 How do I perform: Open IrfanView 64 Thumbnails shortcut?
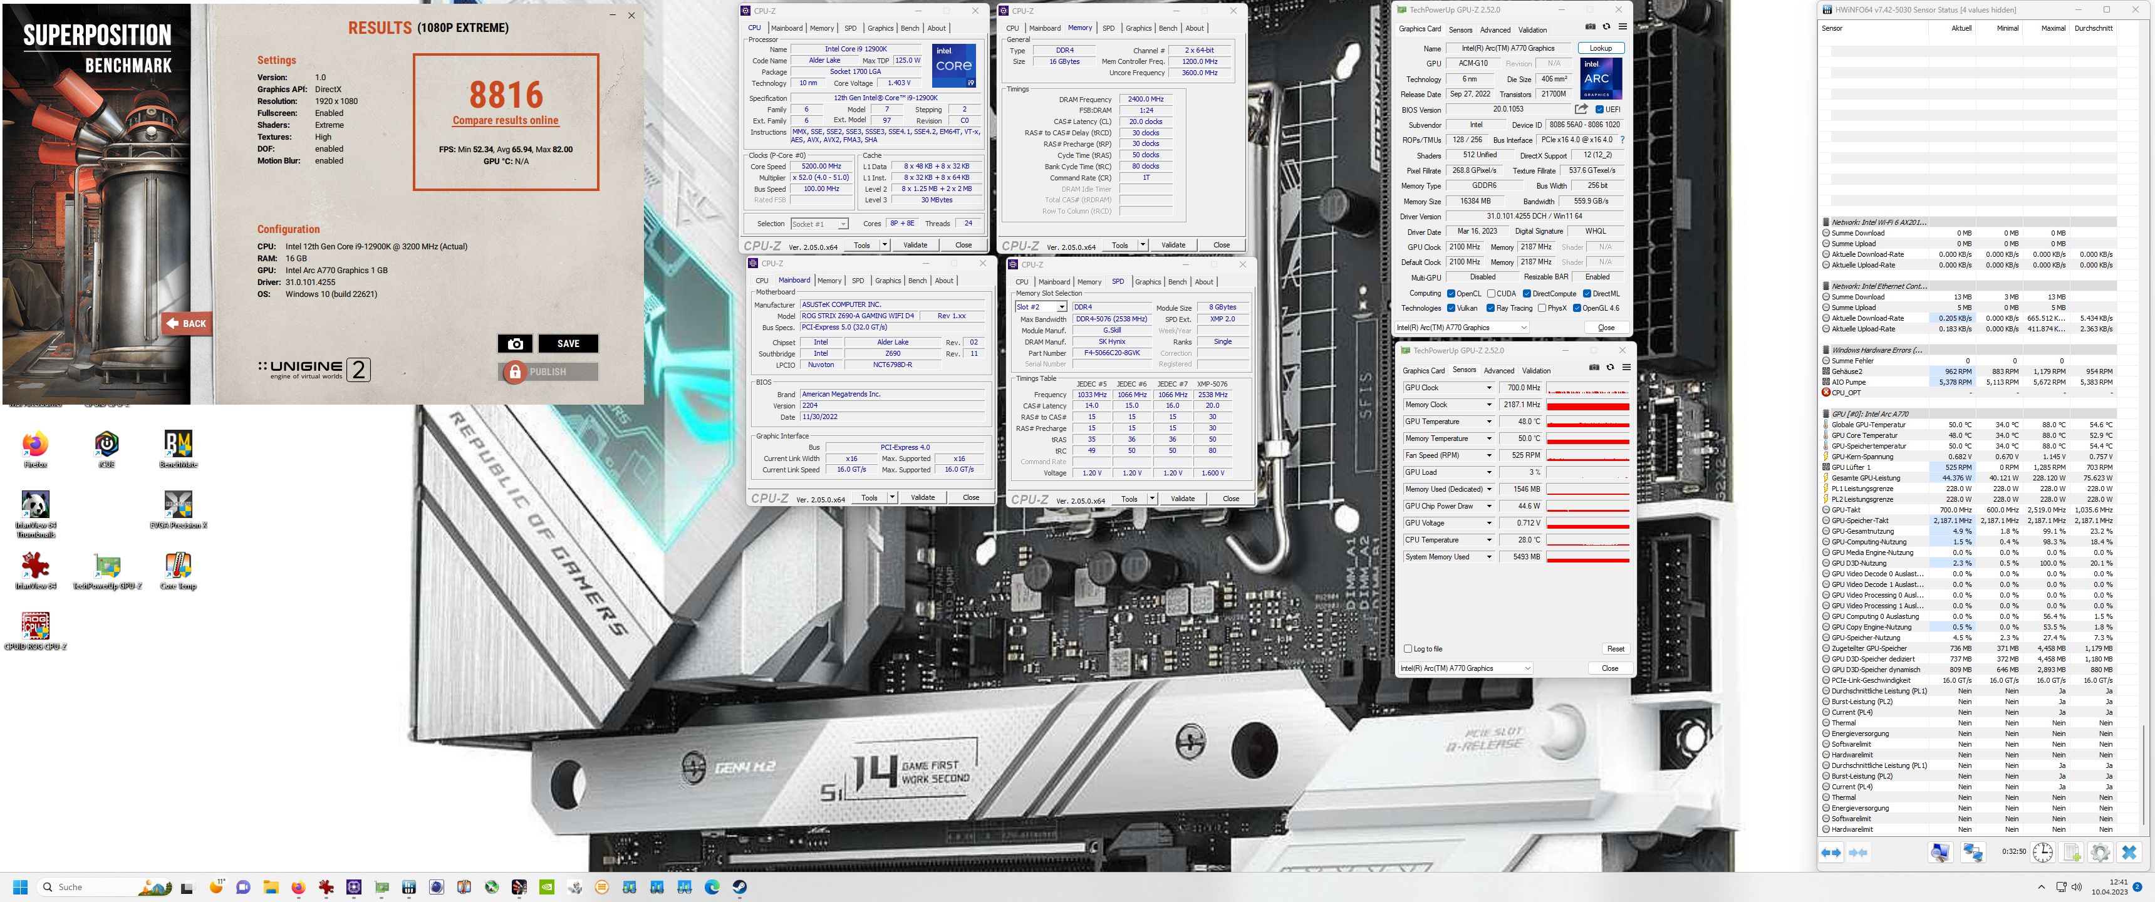click(35, 515)
